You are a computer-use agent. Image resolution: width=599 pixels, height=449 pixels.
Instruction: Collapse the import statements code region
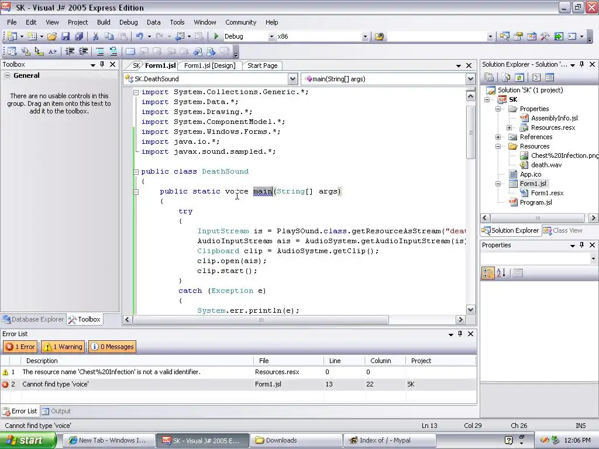pyautogui.click(x=136, y=92)
